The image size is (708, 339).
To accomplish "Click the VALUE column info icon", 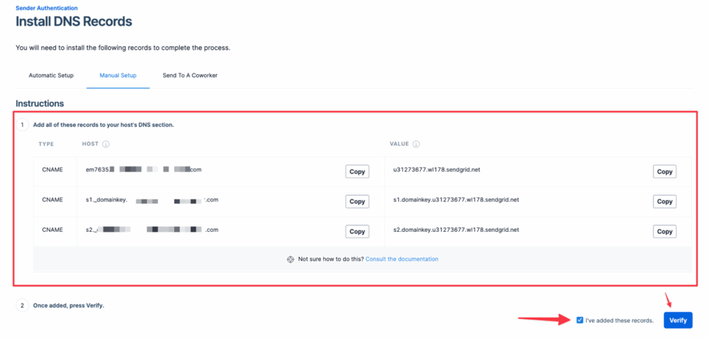I will tap(417, 145).
